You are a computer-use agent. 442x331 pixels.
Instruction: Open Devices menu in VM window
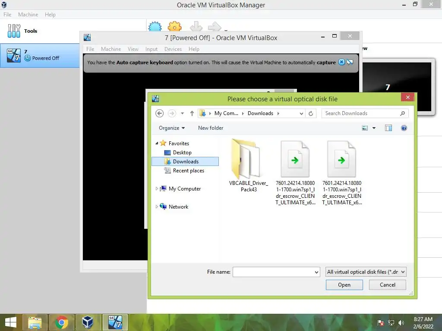173,49
